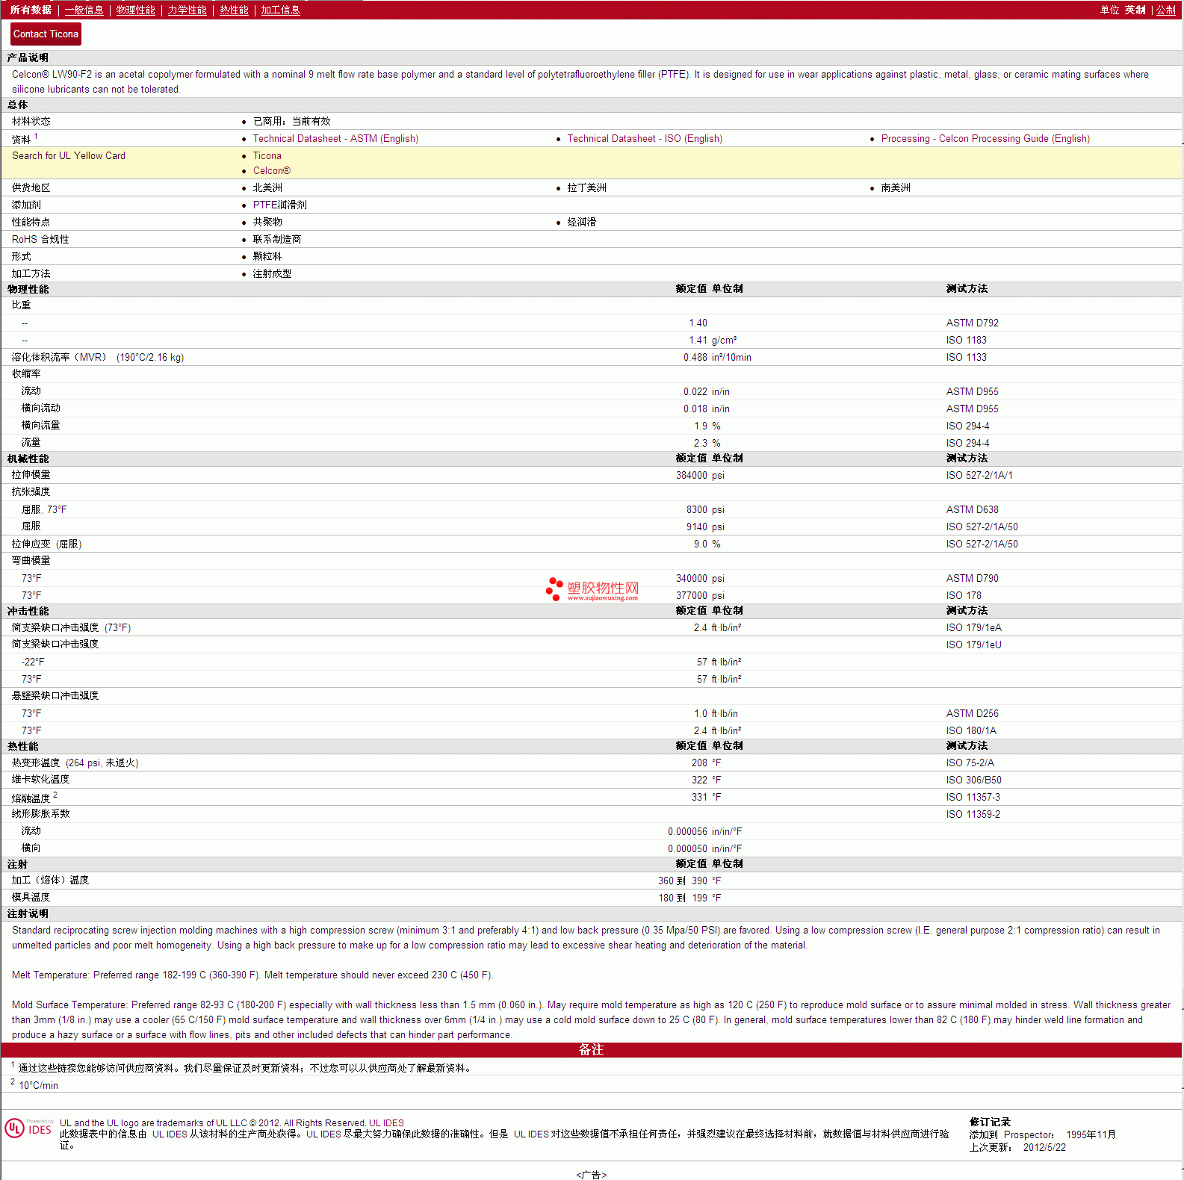Switch to the 物理性能 tab
The width and height of the screenshot is (1184, 1180).
coord(135,10)
